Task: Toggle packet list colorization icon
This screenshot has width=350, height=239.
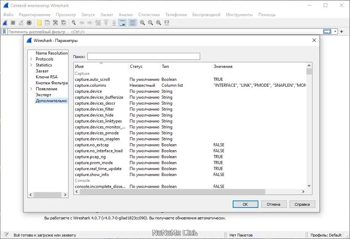Action: (x=133, y=23)
